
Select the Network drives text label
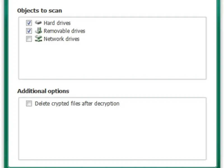click(62, 39)
